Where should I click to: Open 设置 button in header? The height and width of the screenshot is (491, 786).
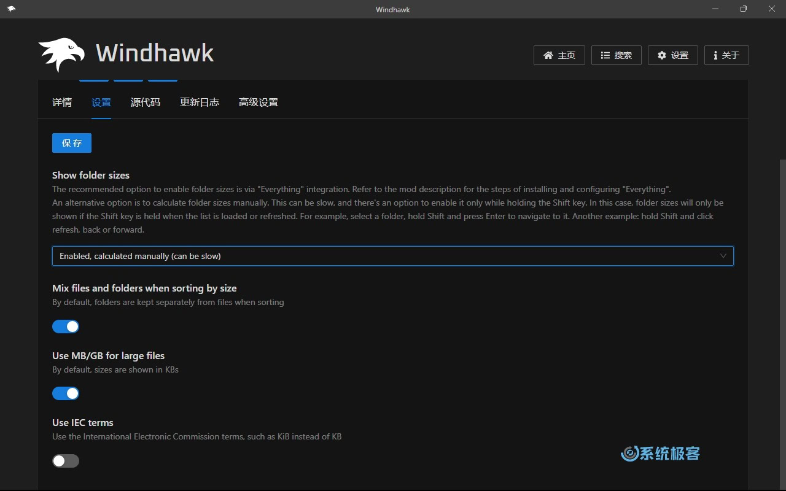tap(672, 55)
